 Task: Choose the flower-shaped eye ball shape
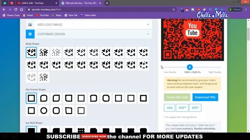tap(131, 129)
